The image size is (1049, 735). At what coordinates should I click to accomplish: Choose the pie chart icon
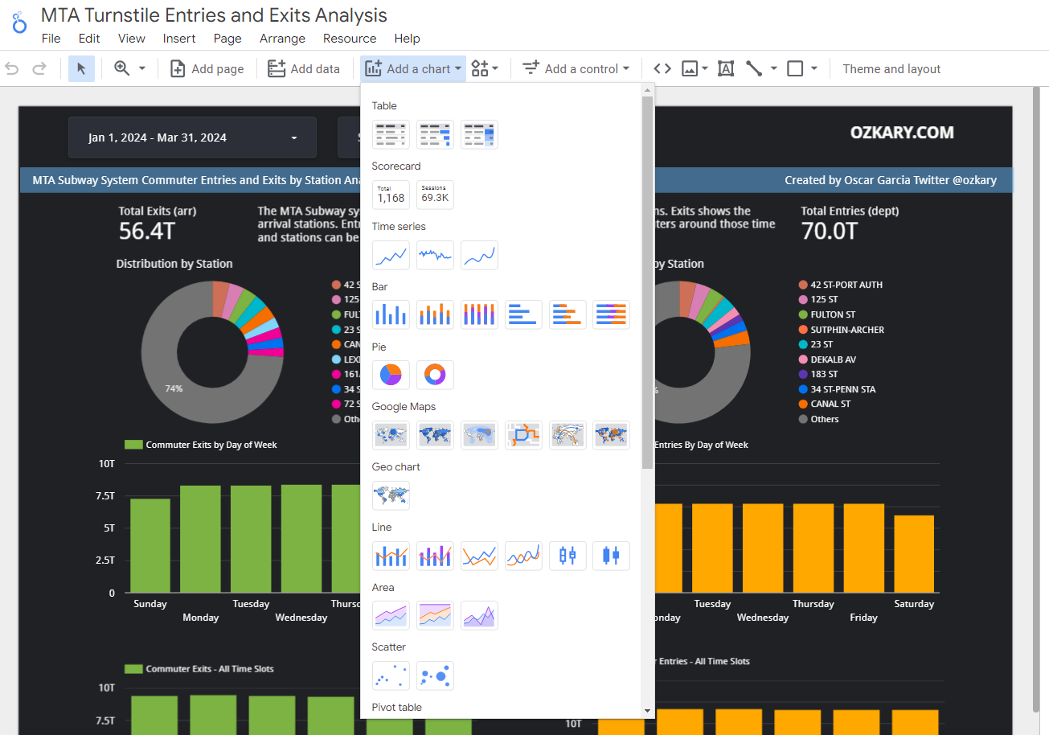(391, 375)
